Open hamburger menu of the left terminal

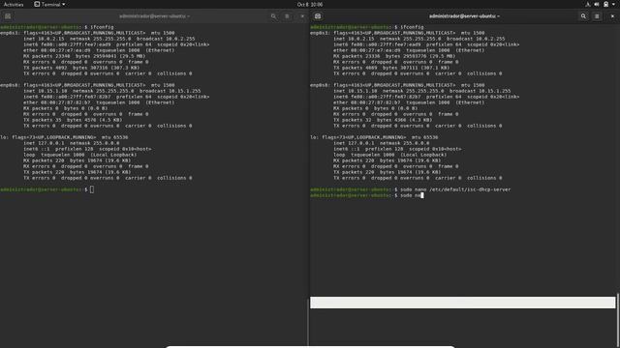[x=287, y=16]
